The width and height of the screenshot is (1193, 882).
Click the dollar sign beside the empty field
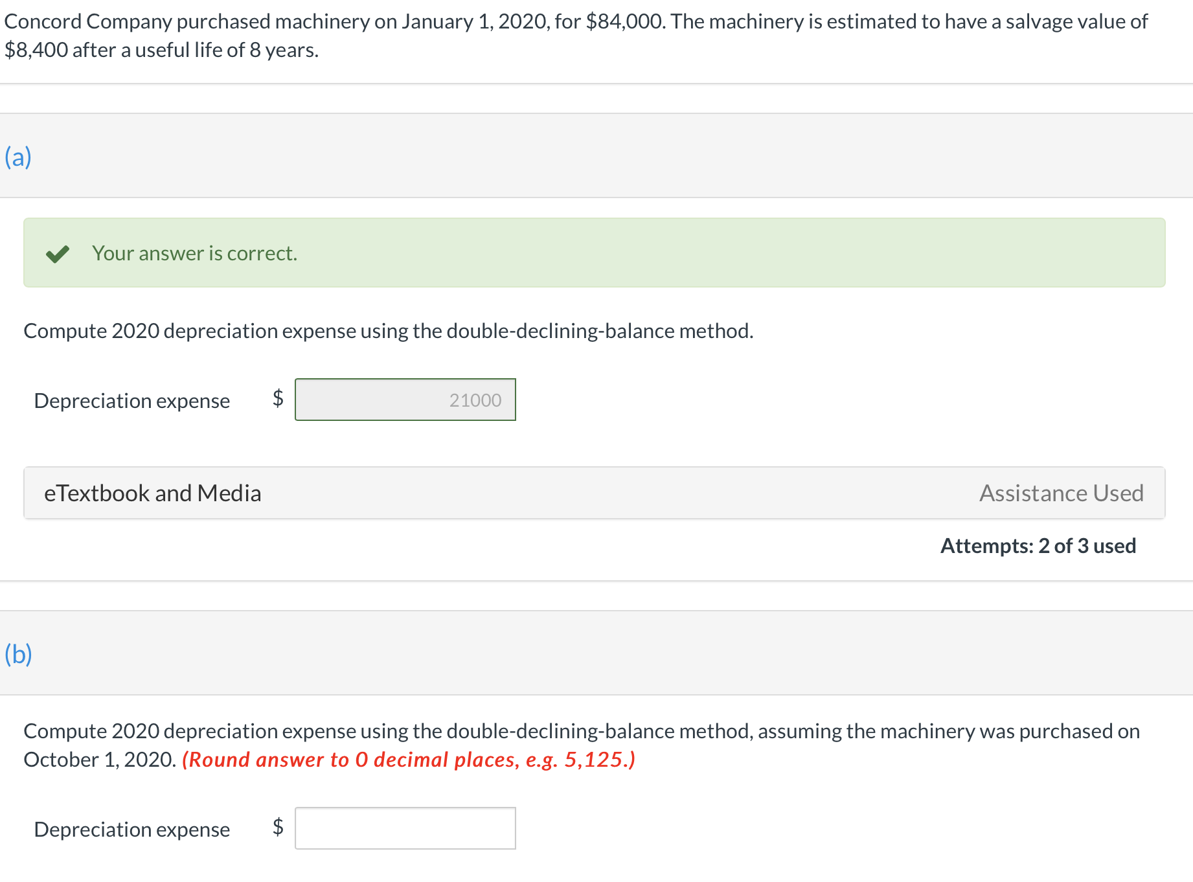(278, 826)
